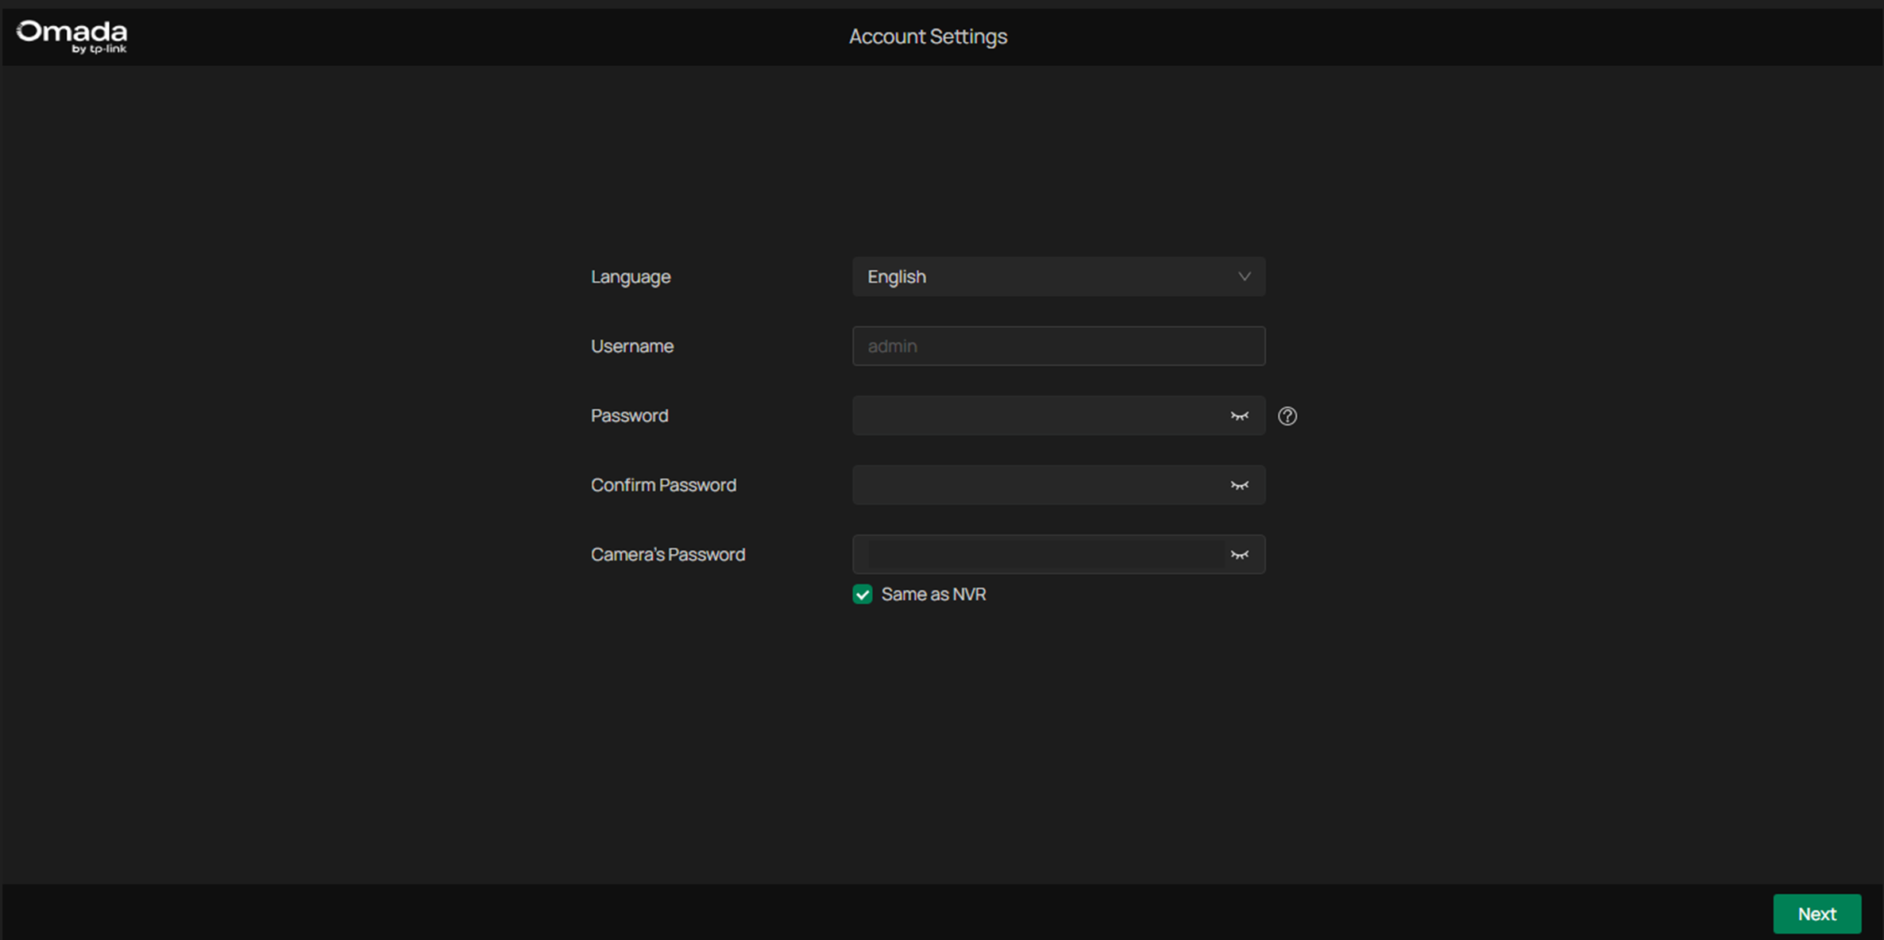Focus the Password input field
The width and height of the screenshot is (1884, 940).
point(1059,415)
